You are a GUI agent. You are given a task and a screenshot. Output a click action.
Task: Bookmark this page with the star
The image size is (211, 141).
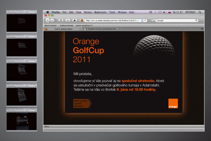pyautogui.click(x=142, y=21)
